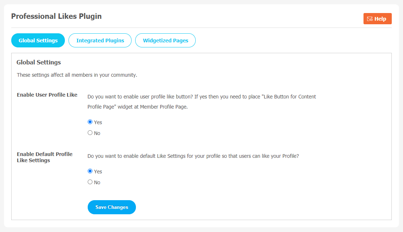Switch to the Global Settings tab
The width and height of the screenshot is (403, 232).
(38, 40)
